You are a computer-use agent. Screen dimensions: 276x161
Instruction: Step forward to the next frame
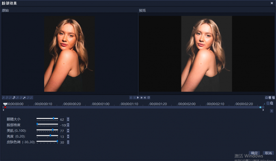[x=142, y=97]
